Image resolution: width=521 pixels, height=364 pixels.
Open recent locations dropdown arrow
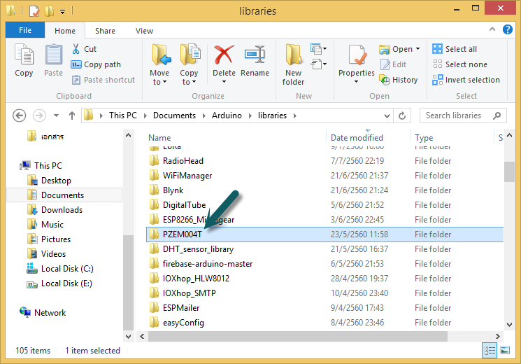pos(56,115)
